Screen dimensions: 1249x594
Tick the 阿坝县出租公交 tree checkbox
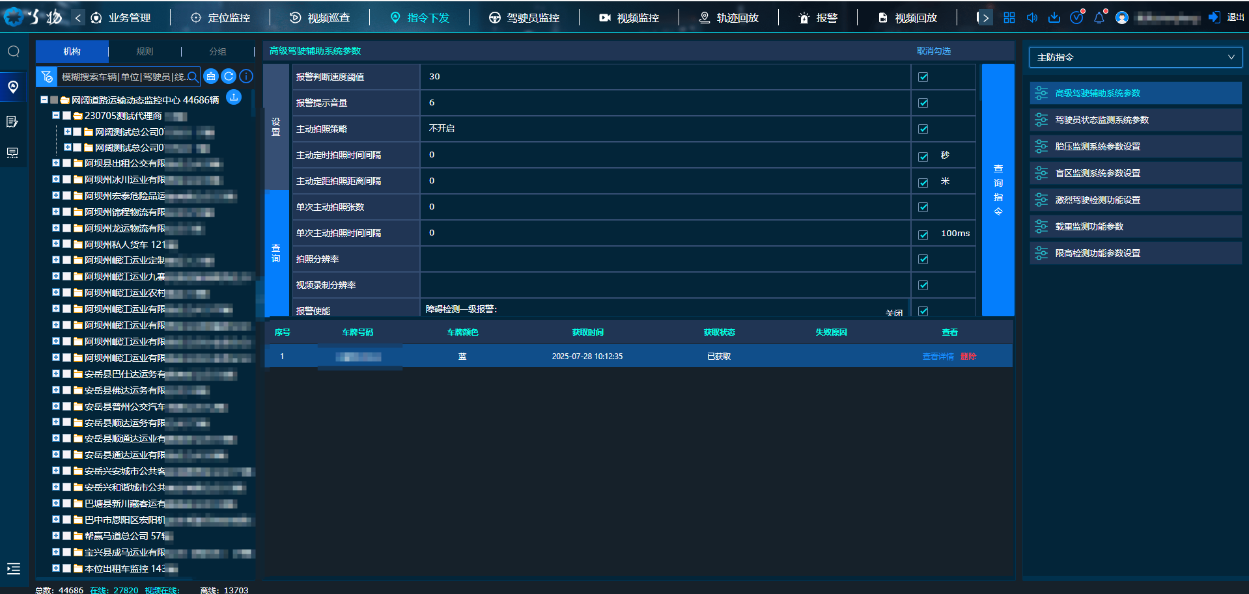pyautogui.click(x=66, y=163)
